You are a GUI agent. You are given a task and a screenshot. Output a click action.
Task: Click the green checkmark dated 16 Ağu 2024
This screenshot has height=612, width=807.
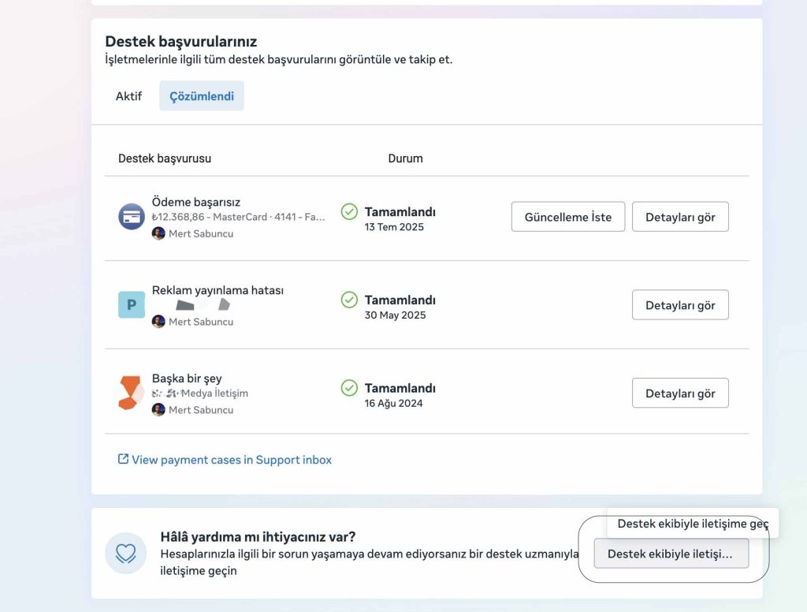[349, 388]
